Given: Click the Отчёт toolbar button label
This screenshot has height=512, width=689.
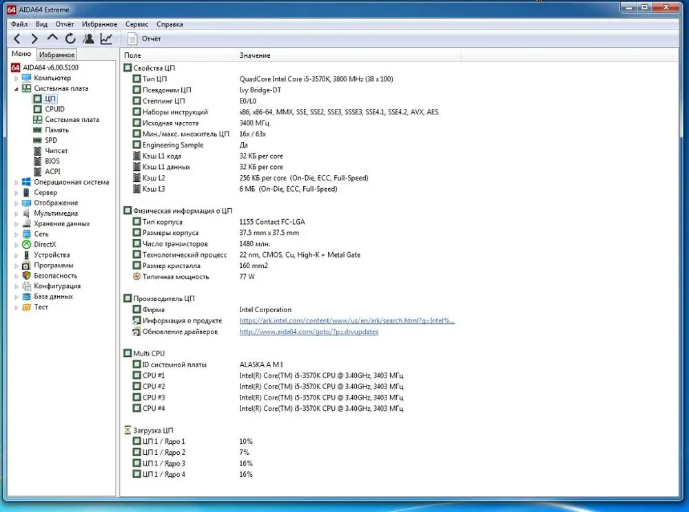Looking at the screenshot, I should pos(151,39).
